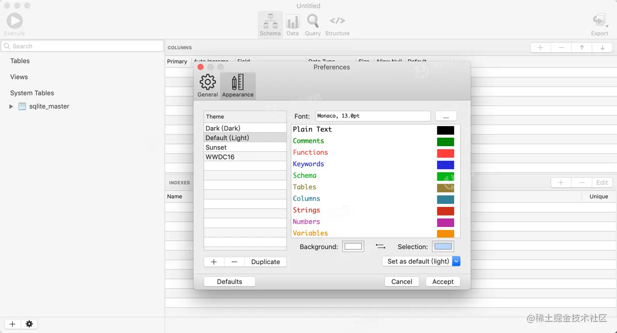Viewport: 617px width, 333px height.
Task: Remove the selected theme with minus
Action: 234,262
